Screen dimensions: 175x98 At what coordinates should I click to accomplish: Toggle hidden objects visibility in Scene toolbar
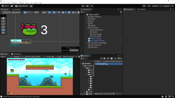[x=69, y=13]
